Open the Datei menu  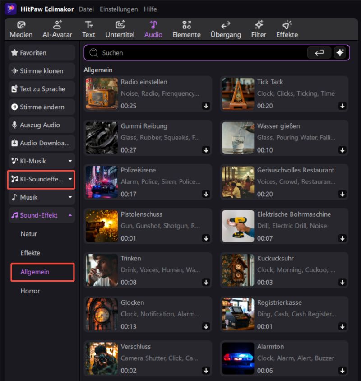86,9
